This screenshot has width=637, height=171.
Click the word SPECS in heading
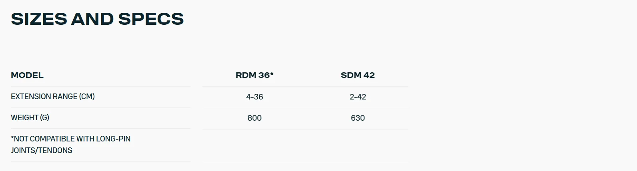151,19
